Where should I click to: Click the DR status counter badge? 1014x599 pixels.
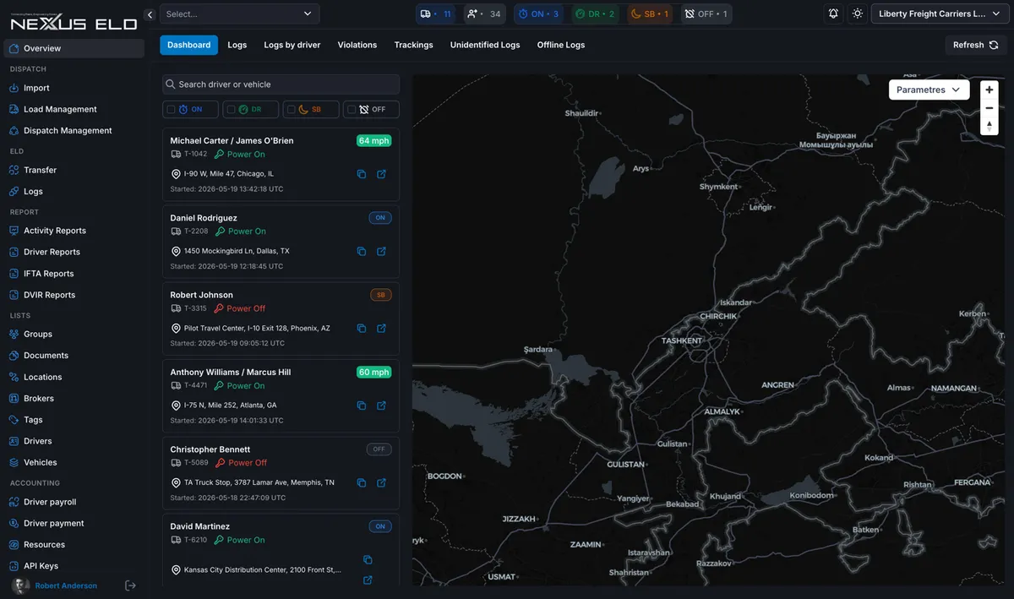594,14
